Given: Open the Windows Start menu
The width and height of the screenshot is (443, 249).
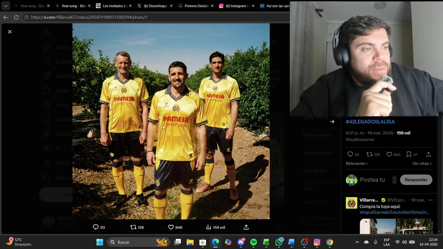Looking at the screenshot, I should click(100, 242).
